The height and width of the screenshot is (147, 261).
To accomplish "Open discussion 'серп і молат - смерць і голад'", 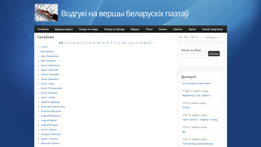I will point(200,119).
